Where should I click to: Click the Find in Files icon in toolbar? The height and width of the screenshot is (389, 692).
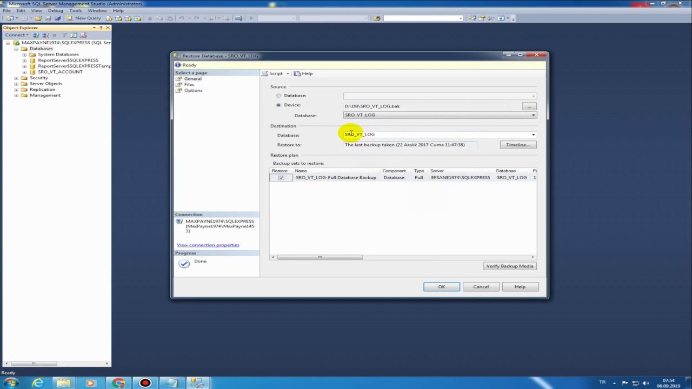click(377, 18)
